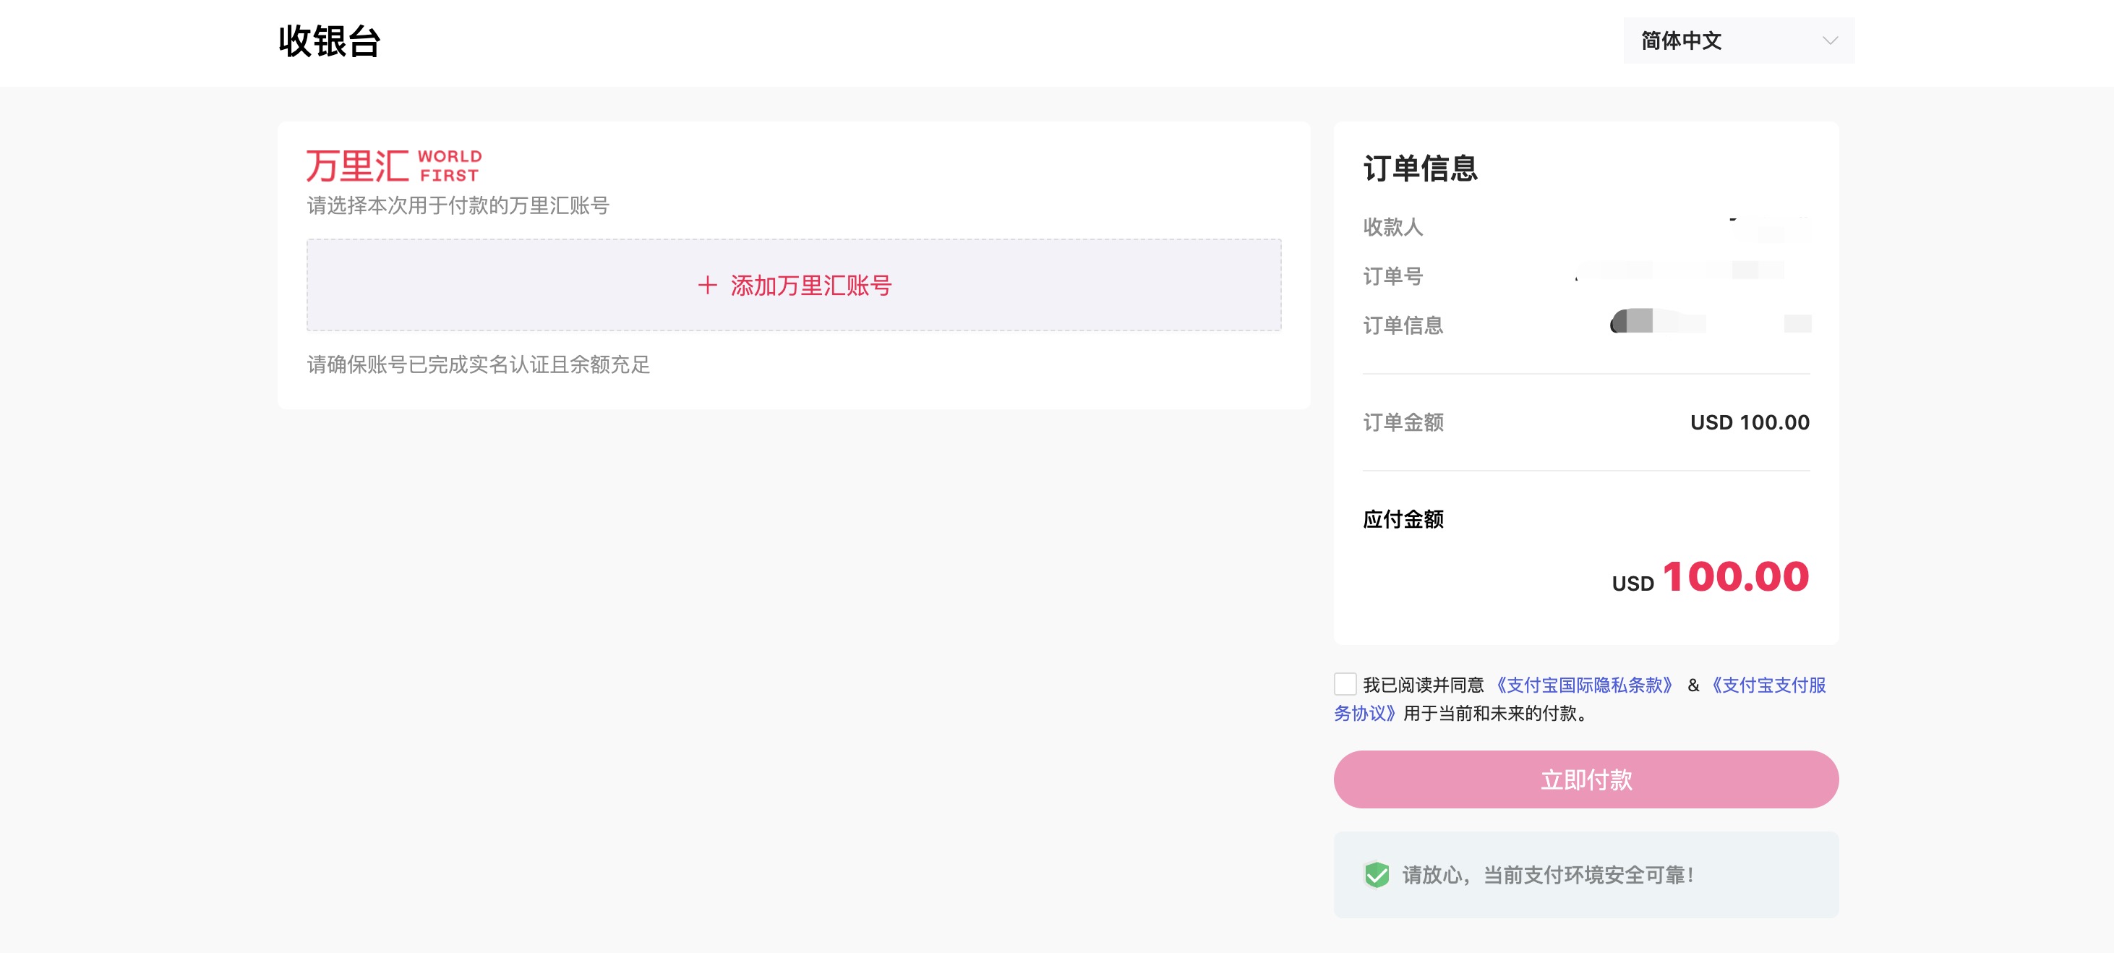Click the 应付金额 label

[1403, 518]
